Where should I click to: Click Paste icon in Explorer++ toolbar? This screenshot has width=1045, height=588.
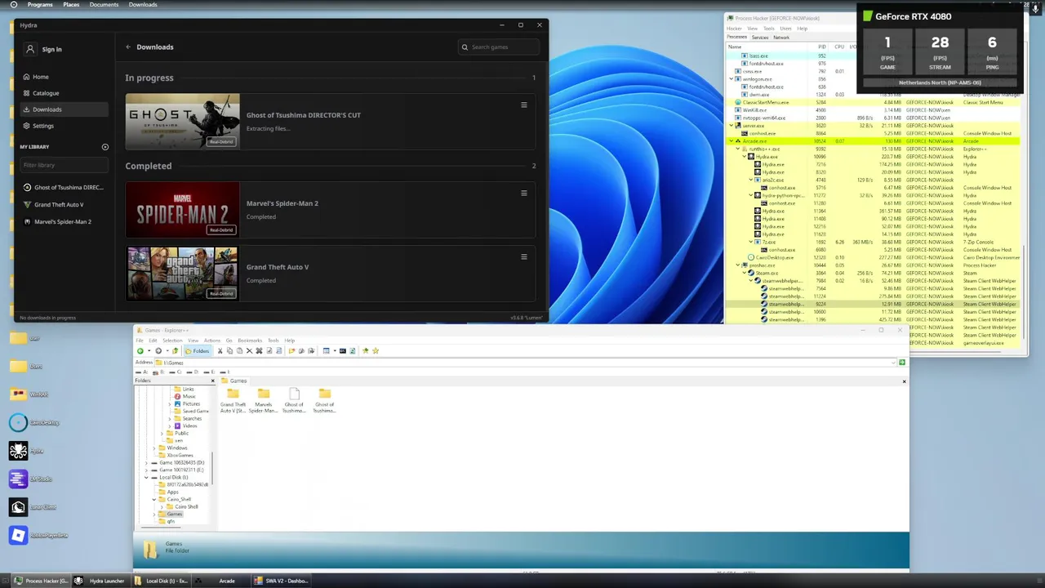pyautogui.click(x=239, y=351)
